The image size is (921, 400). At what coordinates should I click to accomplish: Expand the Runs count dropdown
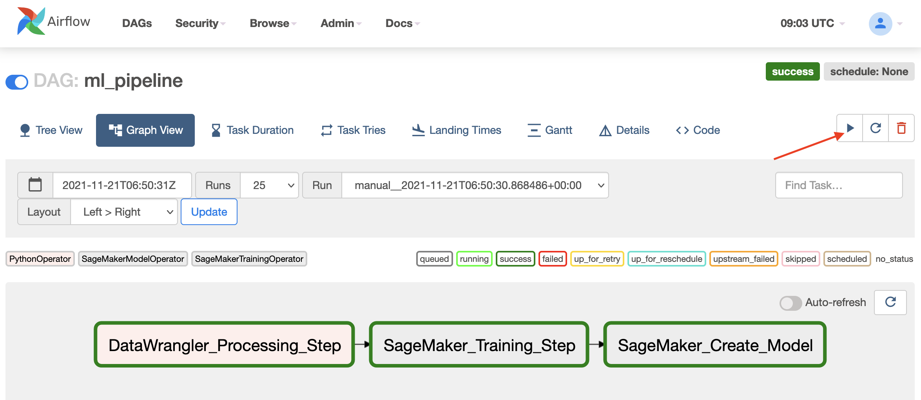pos(269,185)
